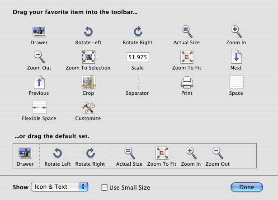Click the Print icon

(187, 82)
